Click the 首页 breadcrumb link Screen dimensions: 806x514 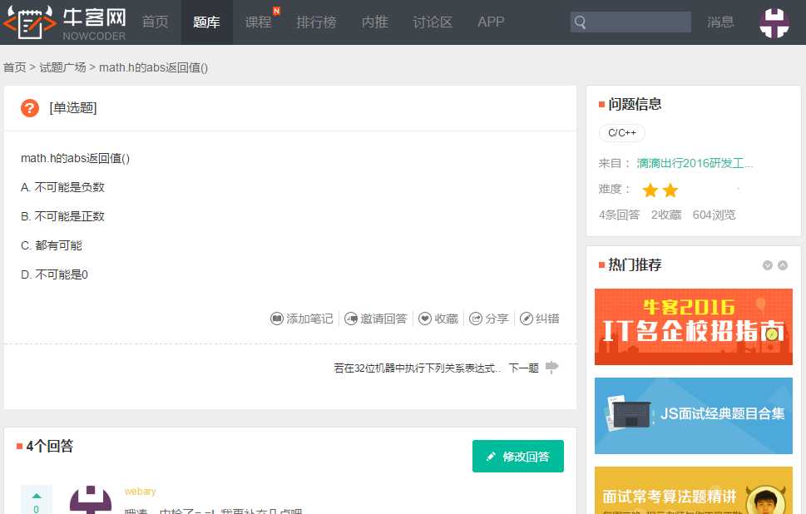pos(14,67)
